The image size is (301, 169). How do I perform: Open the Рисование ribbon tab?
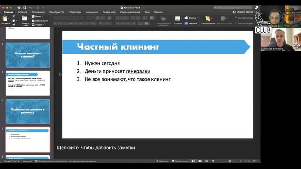pyautogui.click(x=38, y=12)
